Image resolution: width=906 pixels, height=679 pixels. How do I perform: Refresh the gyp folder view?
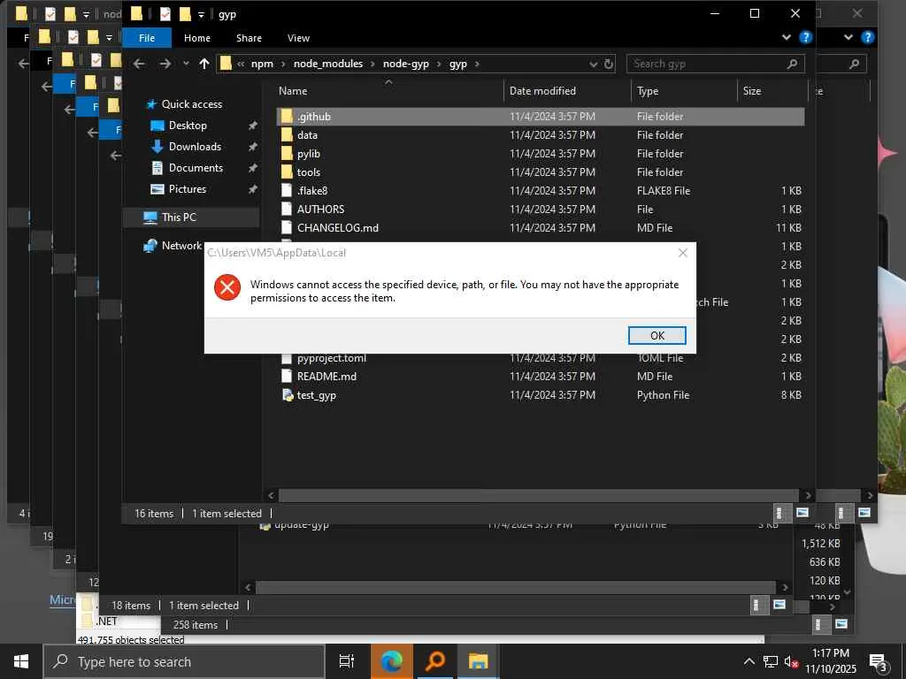pos(609,64)
